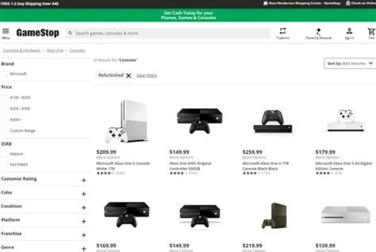Click Consoles breadcrumb link

[77, 50]
